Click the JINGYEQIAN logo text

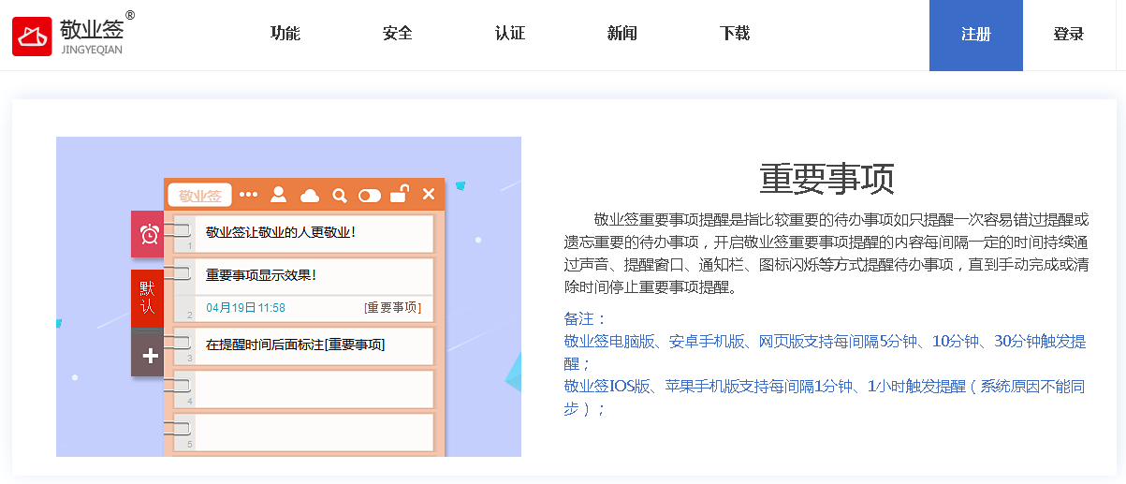pos(91,50)
